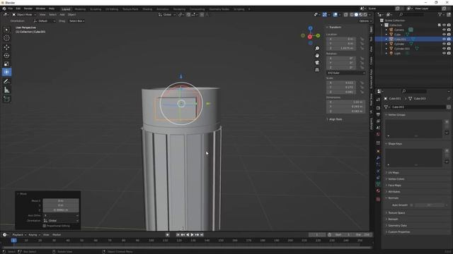Click the play animation button
453x254 pixels.
tap(192, 235)
